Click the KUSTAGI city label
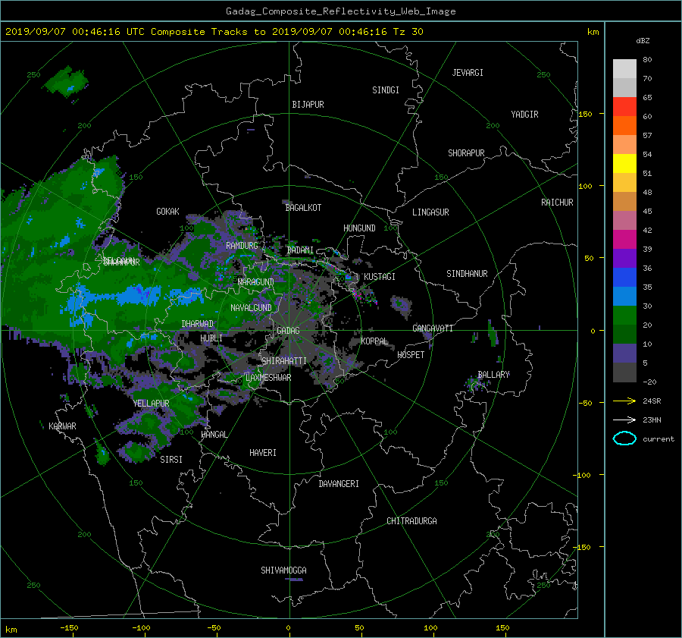Image resolution: width=682 pixels, height=638 pixels. click(x=380, y=277)
